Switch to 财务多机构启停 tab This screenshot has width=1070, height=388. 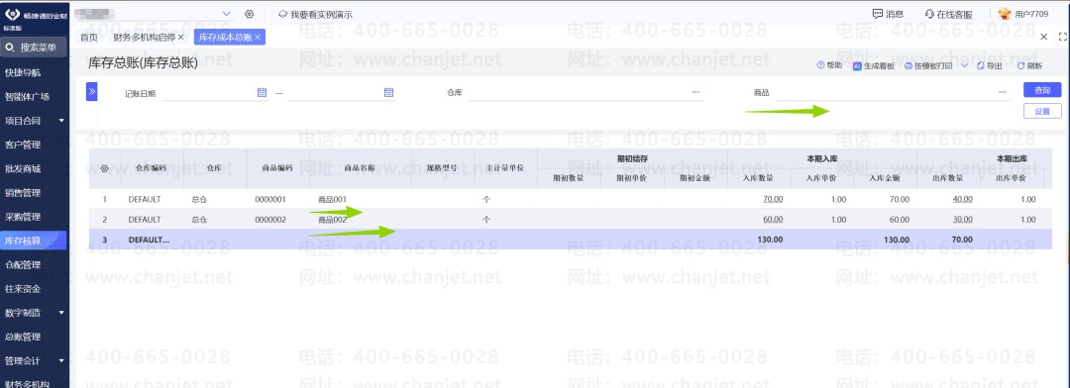(x=144, y=38)
